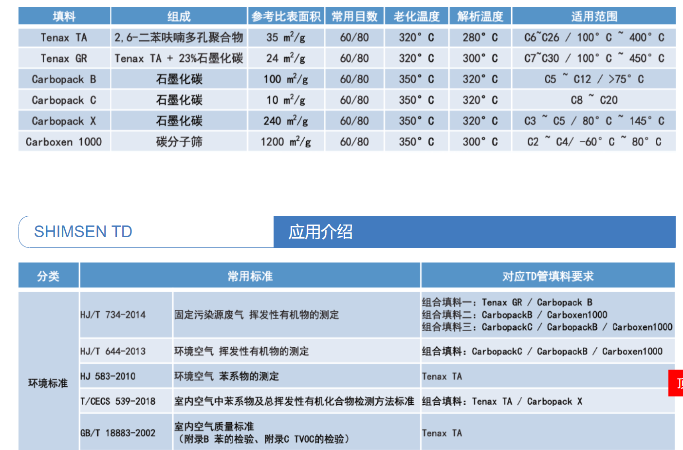This screenshot has width=683, height=450.
Task: Click the 对应TD管填料要求 column header
Action: pyautogui.click(x=548, y=277)
